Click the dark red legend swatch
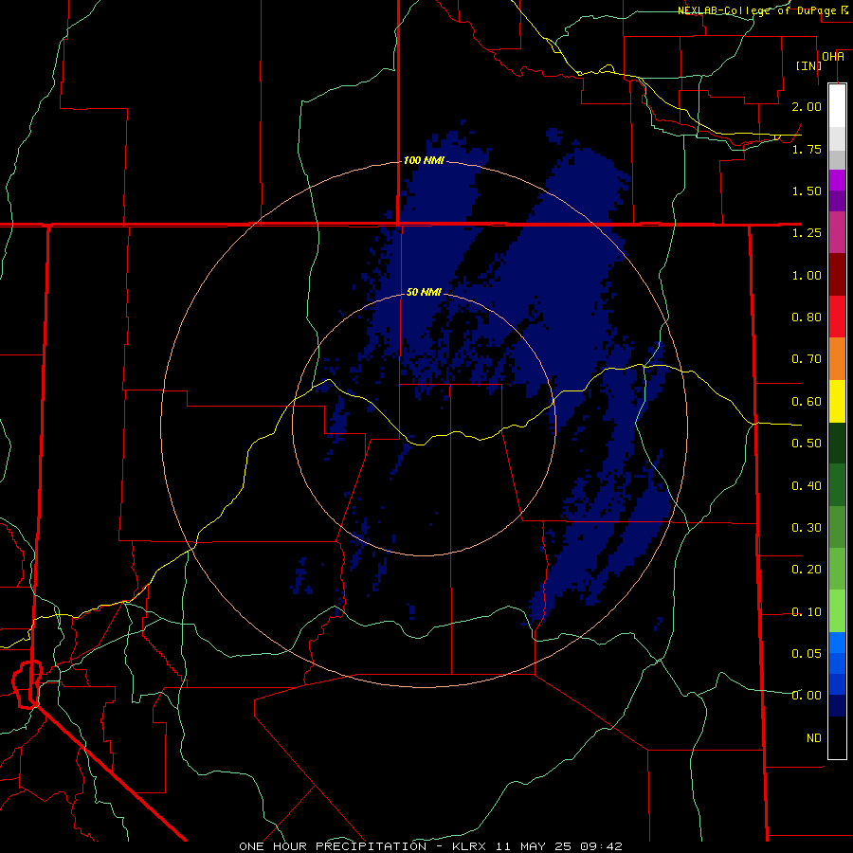Image resolution: width=853 pixels, height=853 pixels. [837, 275]
